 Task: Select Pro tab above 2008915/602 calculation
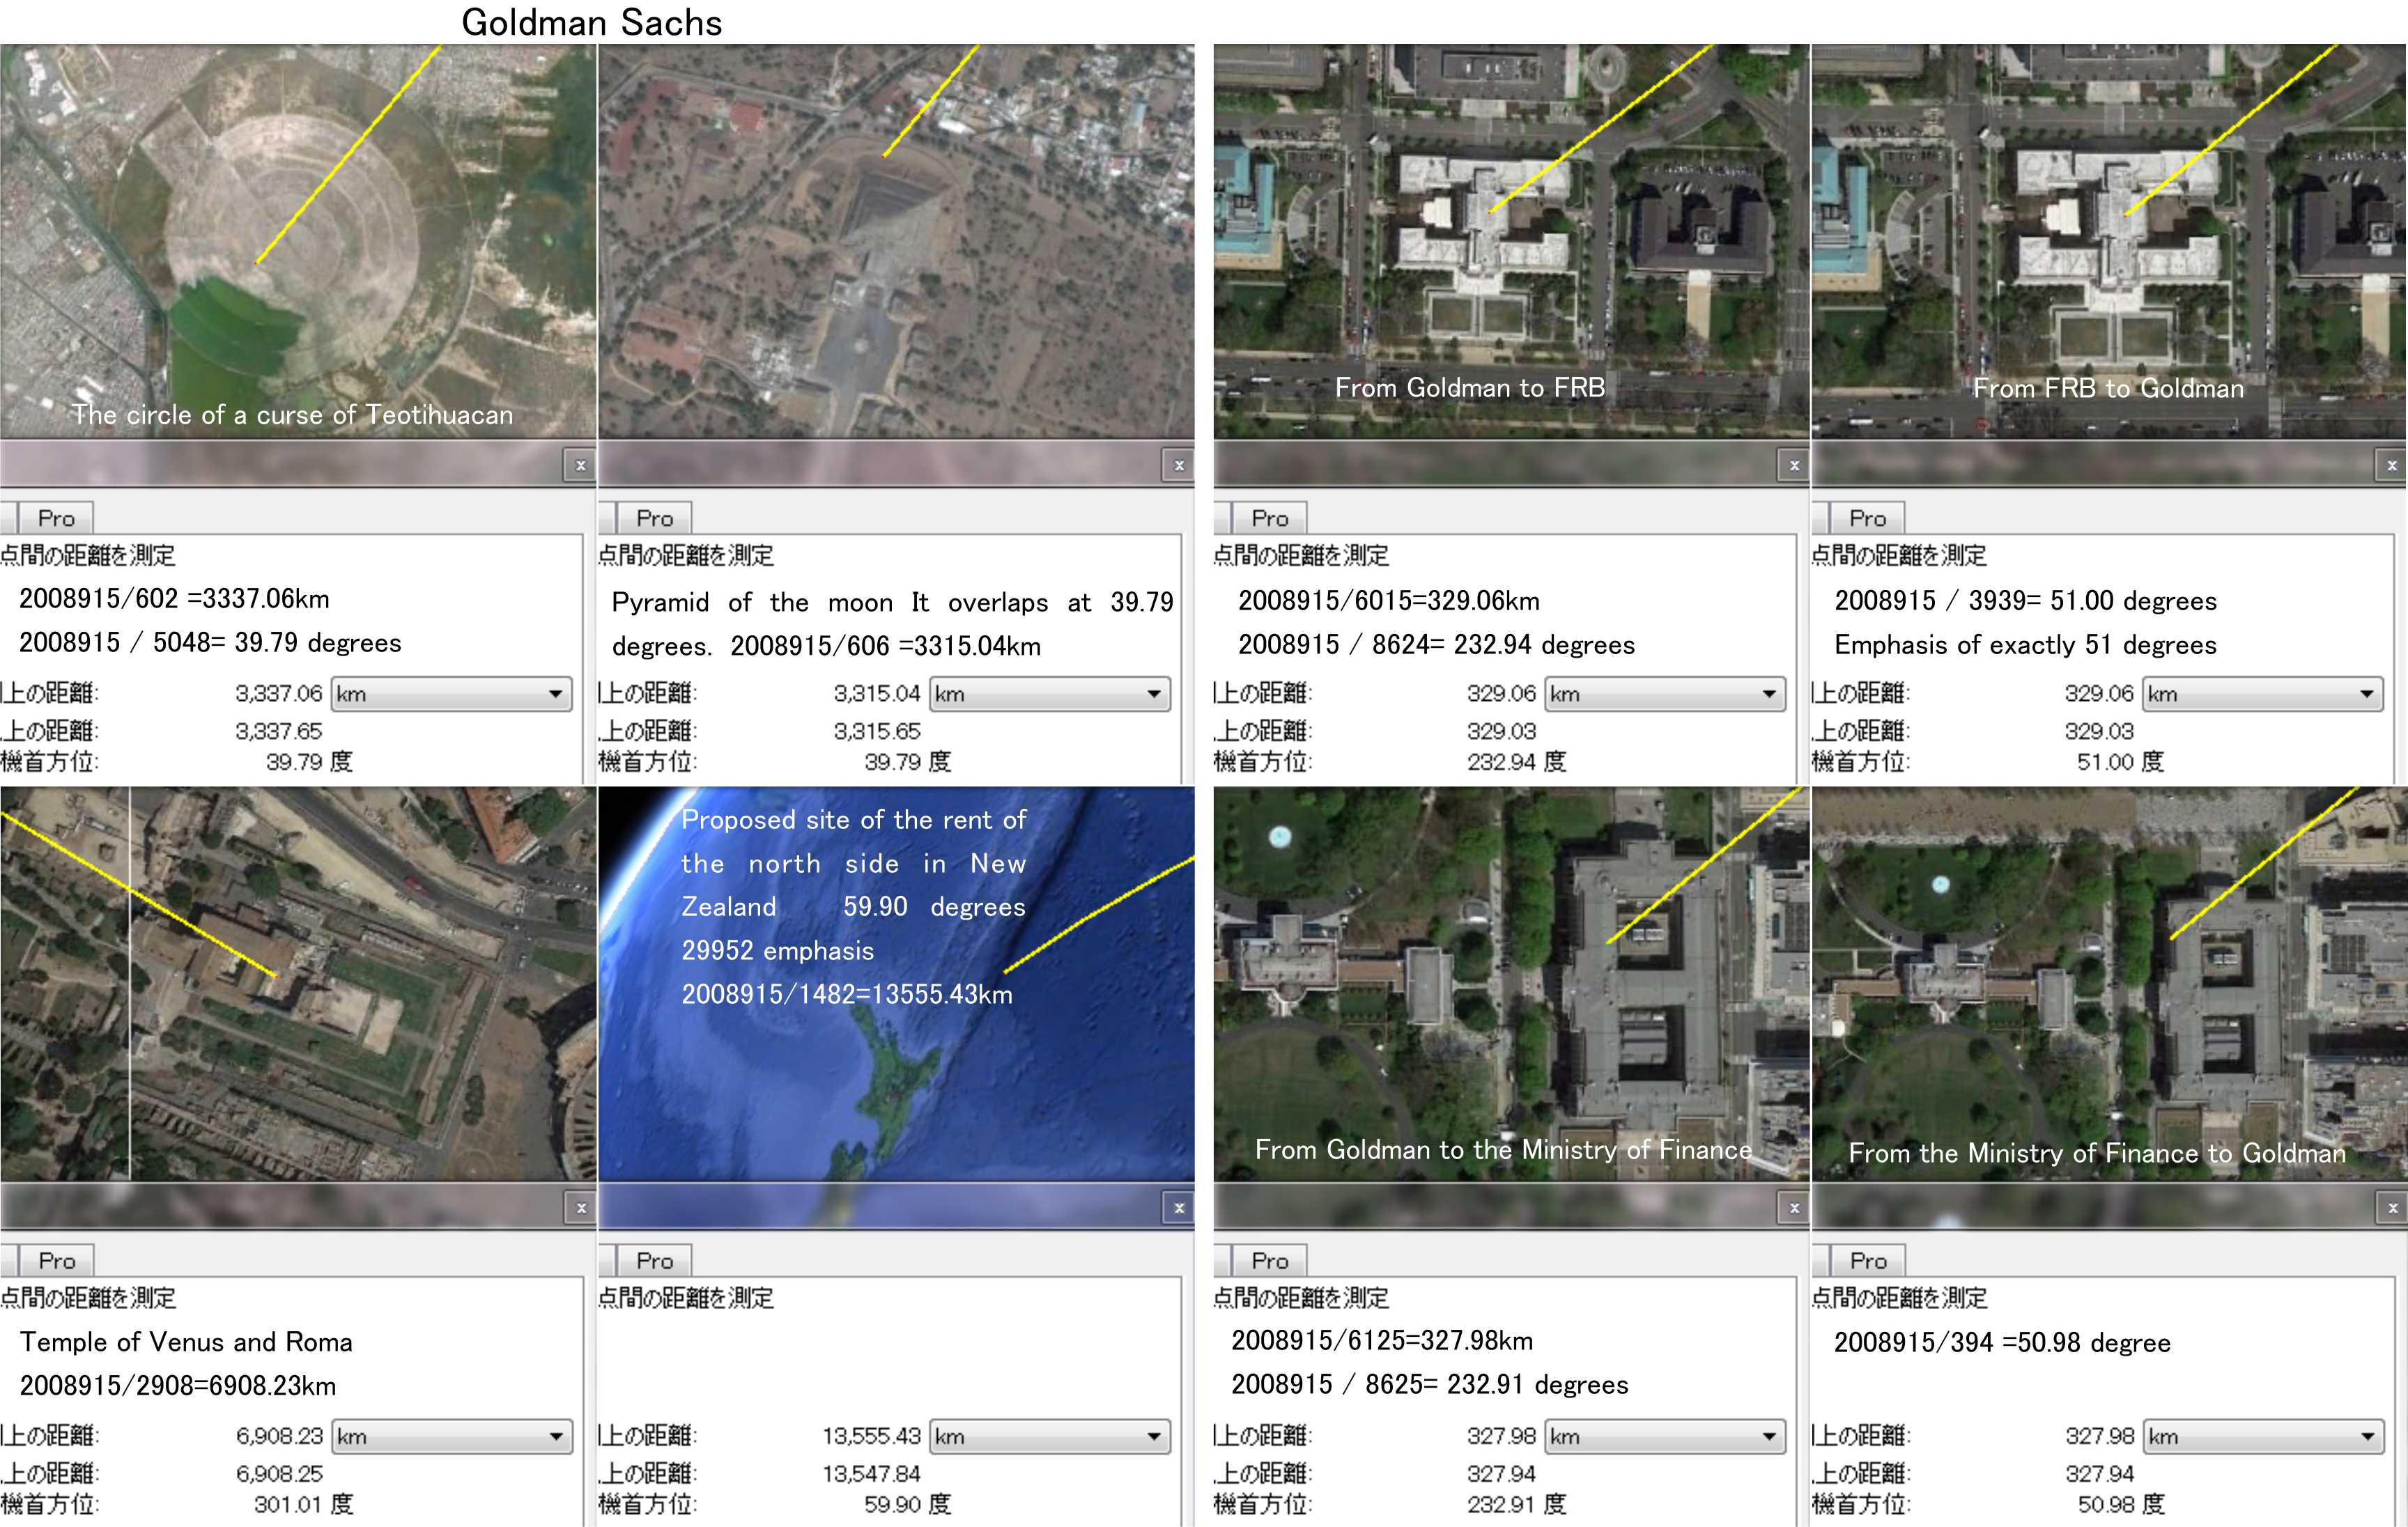[56, 518]
